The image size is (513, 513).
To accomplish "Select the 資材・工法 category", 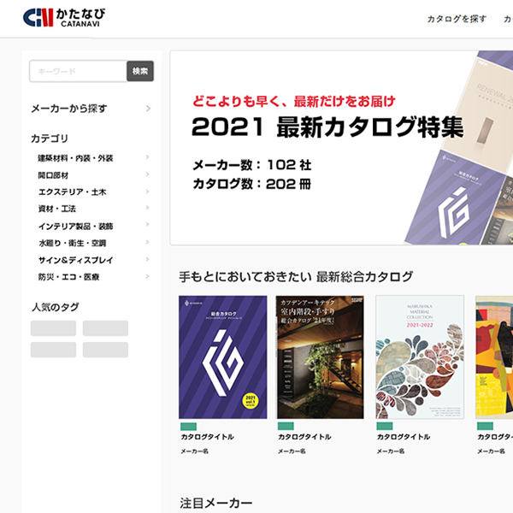I will [57, 209].
